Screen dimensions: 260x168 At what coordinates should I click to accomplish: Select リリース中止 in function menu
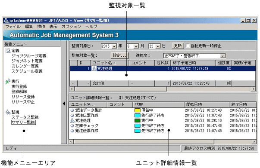click(23, 102)
